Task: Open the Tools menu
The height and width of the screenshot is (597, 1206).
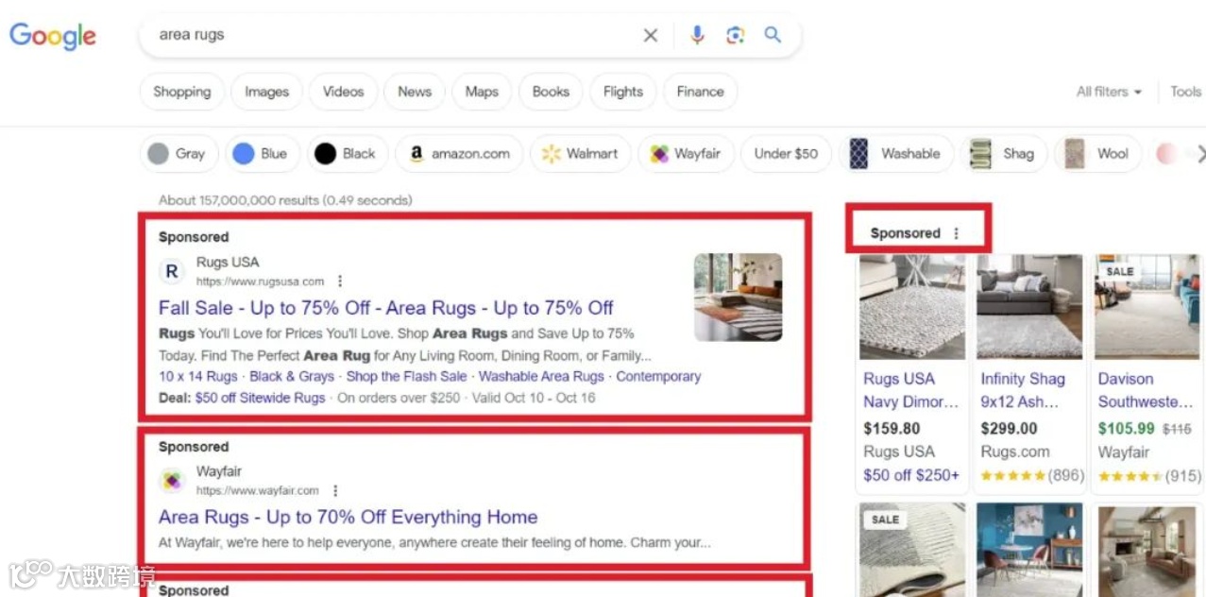Action: coord(1186,92)
